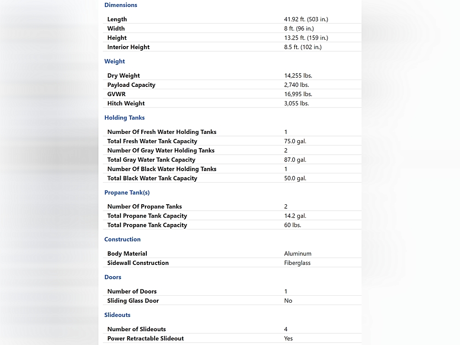Viewport: 460px width, 345px height.
Task: Click the GVWR row label
Action: pyautogui.click(x=116, y=94)
